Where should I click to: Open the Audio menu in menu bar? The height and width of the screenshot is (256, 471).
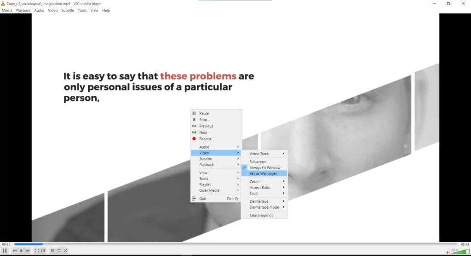coord(39,11)
